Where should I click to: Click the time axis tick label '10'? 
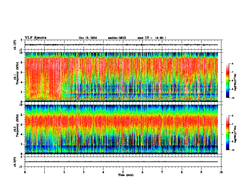coord(221,172)
